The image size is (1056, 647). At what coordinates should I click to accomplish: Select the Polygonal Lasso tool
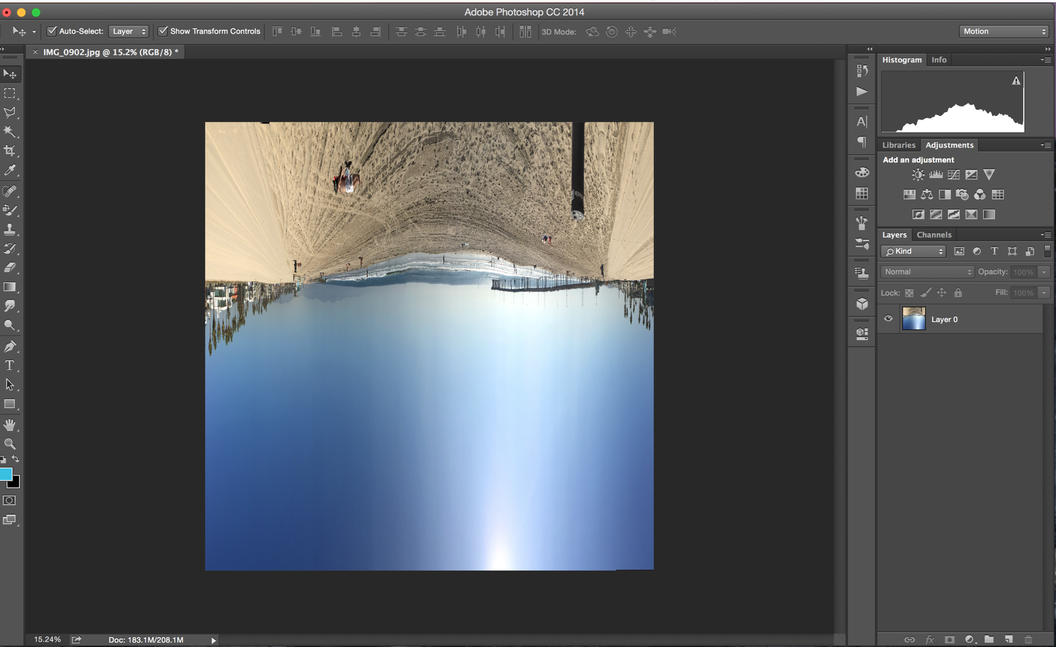(10, 112)
